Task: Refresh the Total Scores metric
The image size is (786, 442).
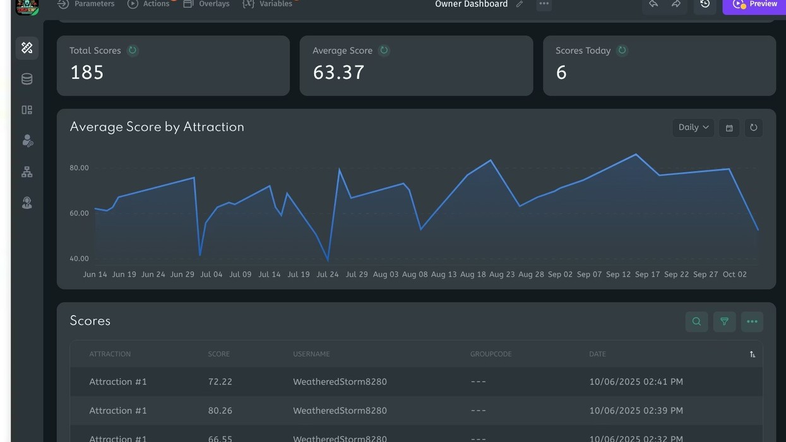Action: click(x=133, y=50)
